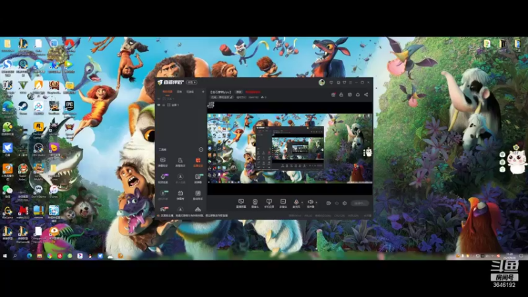This screenshot has width=528, height=297.
Task: Open File Explorer from the taskbar
Action: coord(40,256)
